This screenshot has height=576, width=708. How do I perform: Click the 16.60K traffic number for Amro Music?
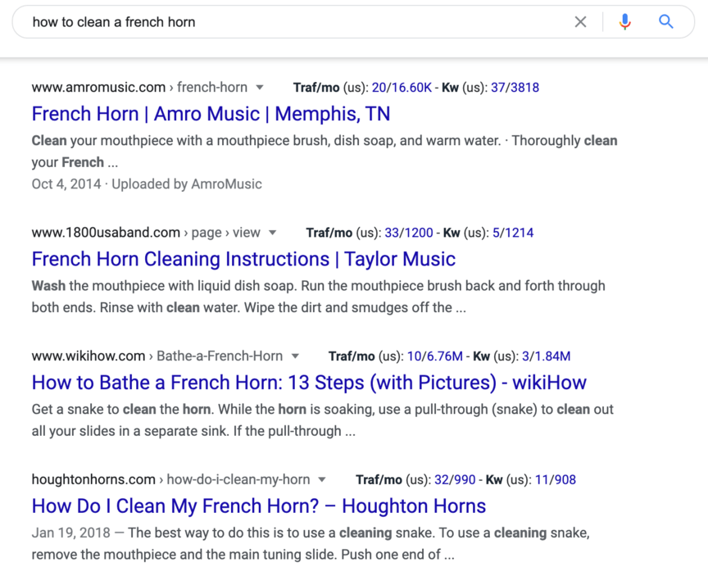pyautogui.click(x=411, y=88)
